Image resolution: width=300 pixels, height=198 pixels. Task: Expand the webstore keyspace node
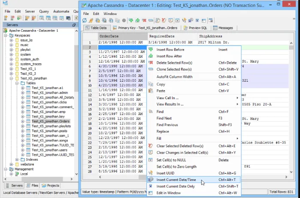11,164
